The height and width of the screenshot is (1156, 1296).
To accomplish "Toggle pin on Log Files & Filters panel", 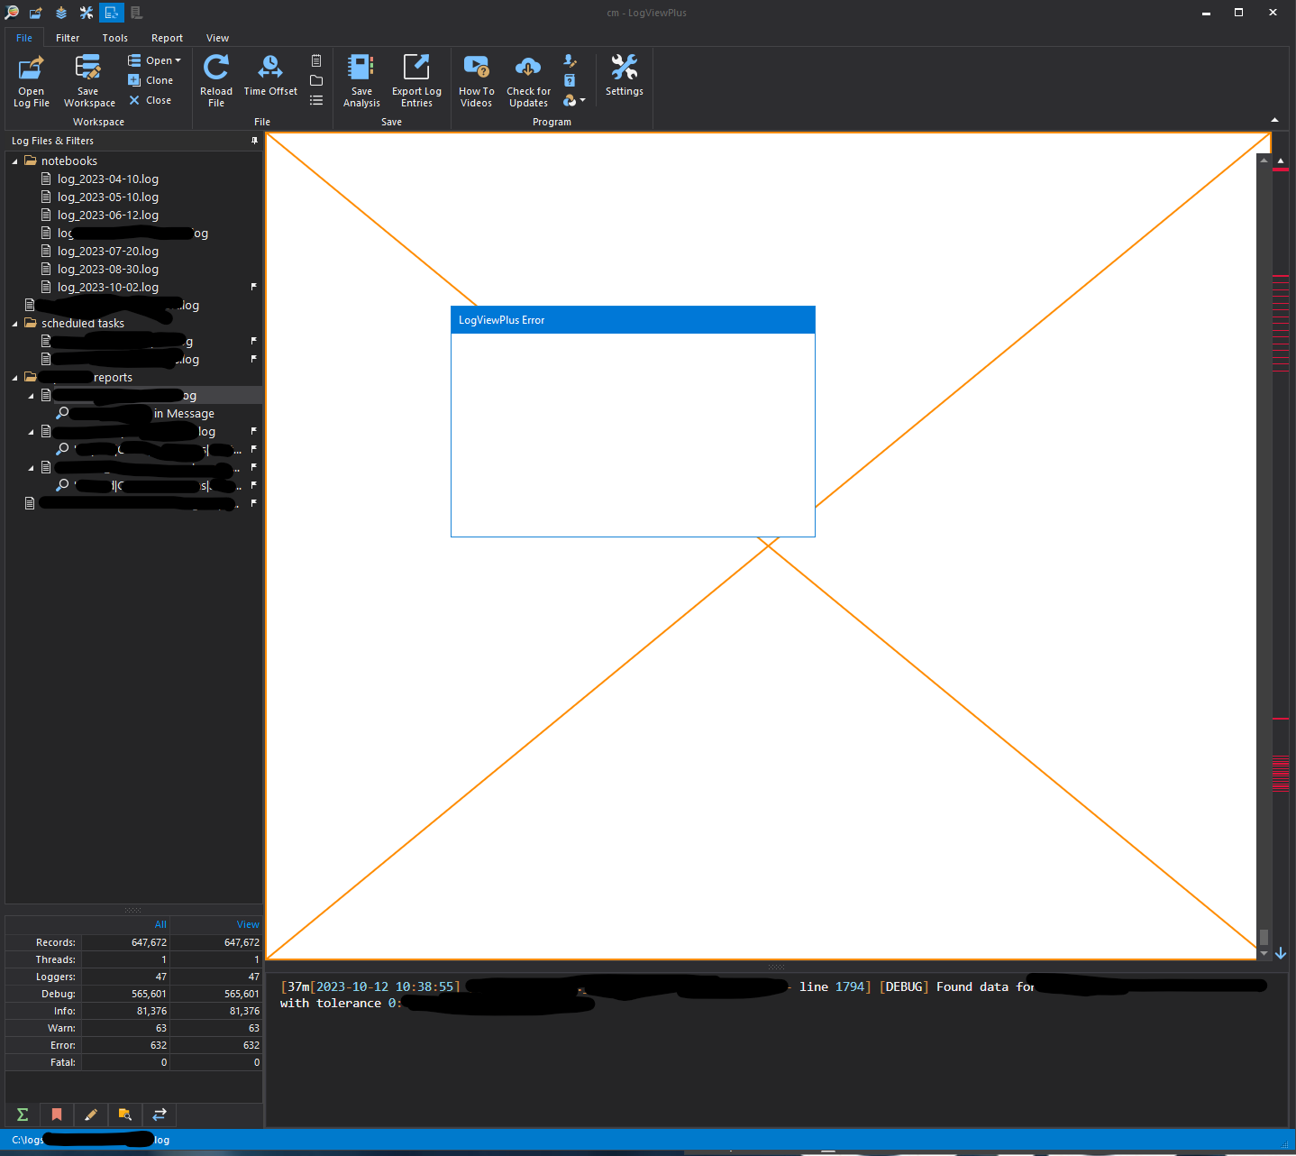I will pyautogui.click(x=254, y=141).
